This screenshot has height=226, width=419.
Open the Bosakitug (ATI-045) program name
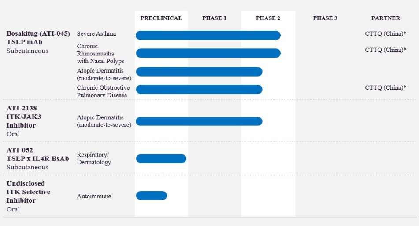[38, 34]
